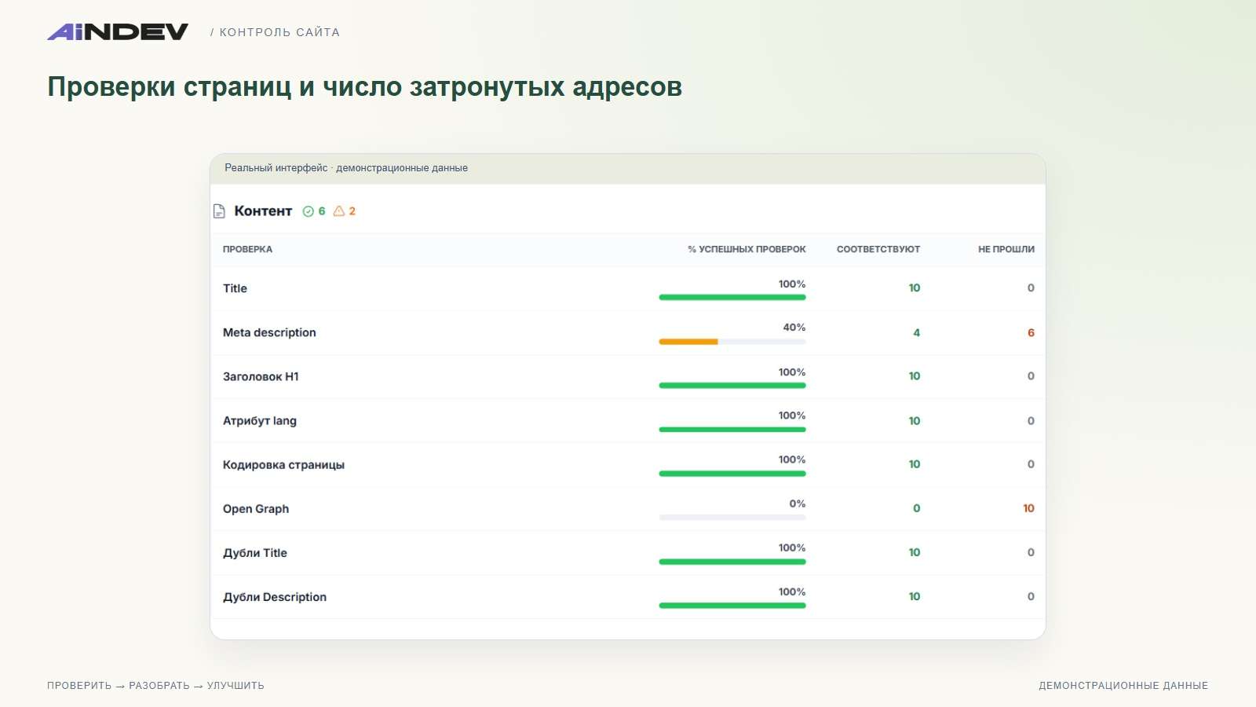This screenshot has width=1256, height=707.
Task: Click the slide title Проверки страниц
Action: (365, 86)
